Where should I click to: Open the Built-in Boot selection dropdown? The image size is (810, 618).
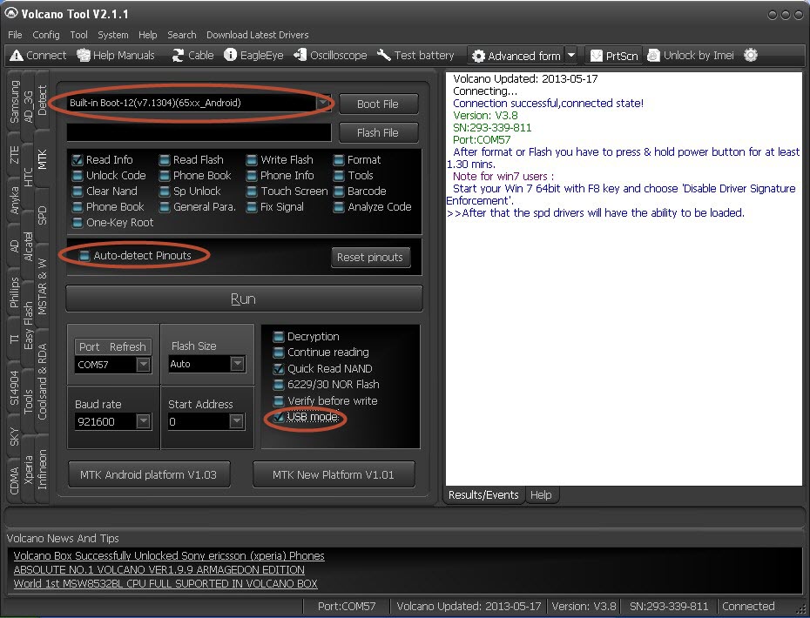[323, 103]
